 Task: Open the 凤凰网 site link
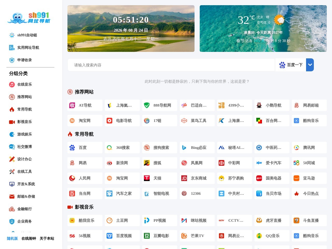[x=197, y=163]
